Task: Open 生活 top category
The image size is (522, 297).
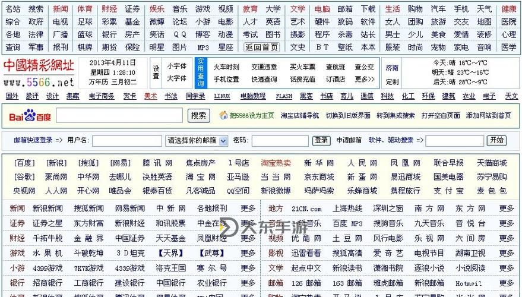Action: tap(393, 9)
